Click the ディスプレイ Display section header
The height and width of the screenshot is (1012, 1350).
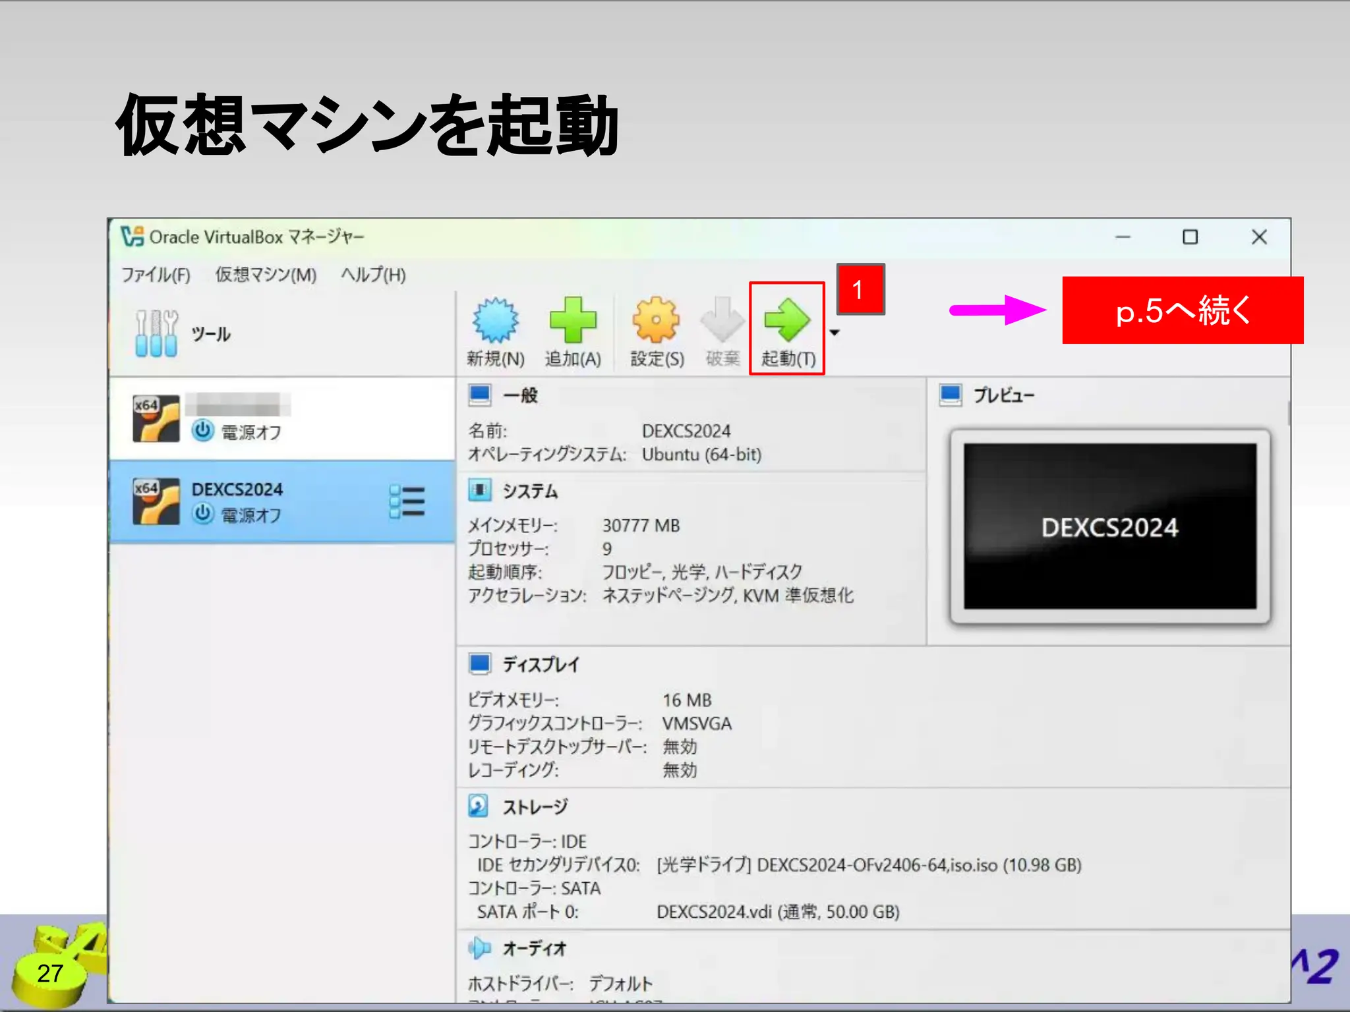(x=541, y=664)
